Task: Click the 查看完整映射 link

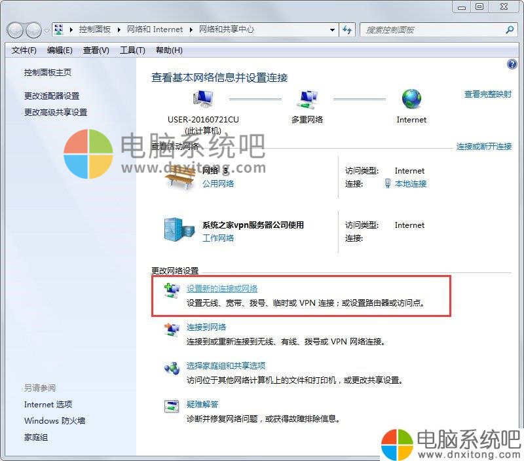Action: coord(487,94)
